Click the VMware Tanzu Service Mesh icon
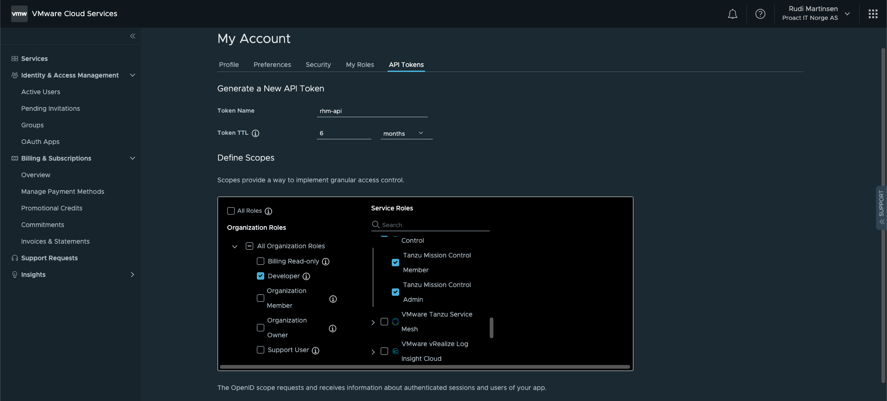Image resolution: width=887 pixels, height=401 pixels. [395, 322]
